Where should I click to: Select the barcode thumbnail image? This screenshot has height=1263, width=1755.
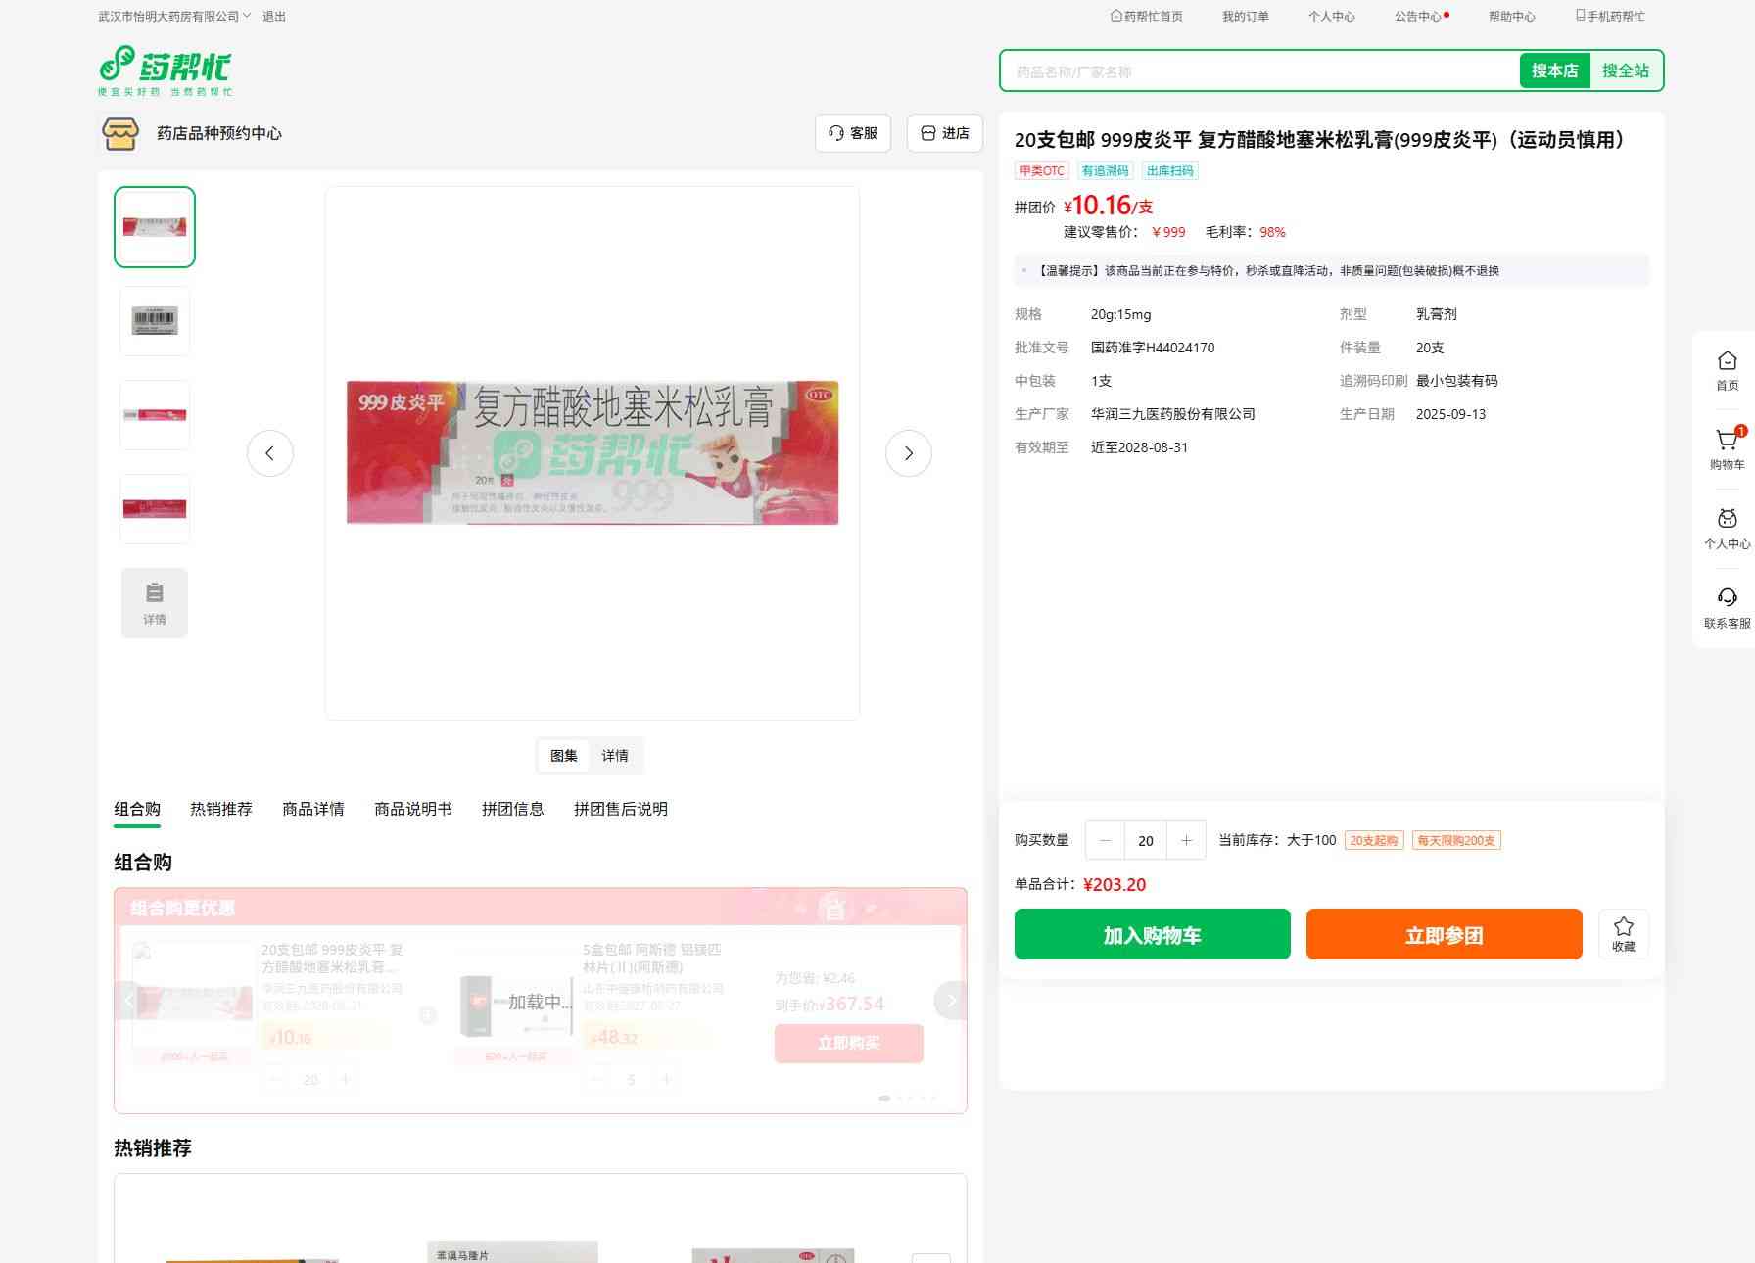coord(155,321)
